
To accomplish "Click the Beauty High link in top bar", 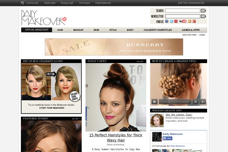I will pyautogui.click(x=67, y=3).
